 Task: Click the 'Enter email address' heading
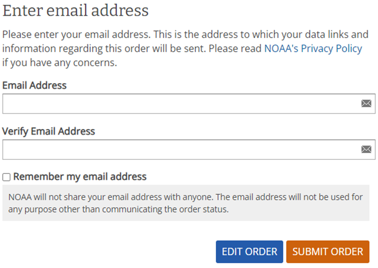[x=75, y=11]
